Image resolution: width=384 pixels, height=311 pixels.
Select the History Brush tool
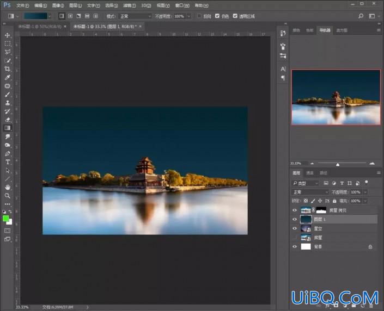coord(7,111)
